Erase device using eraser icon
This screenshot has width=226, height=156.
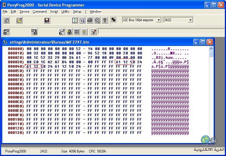(x=62, y=32)
